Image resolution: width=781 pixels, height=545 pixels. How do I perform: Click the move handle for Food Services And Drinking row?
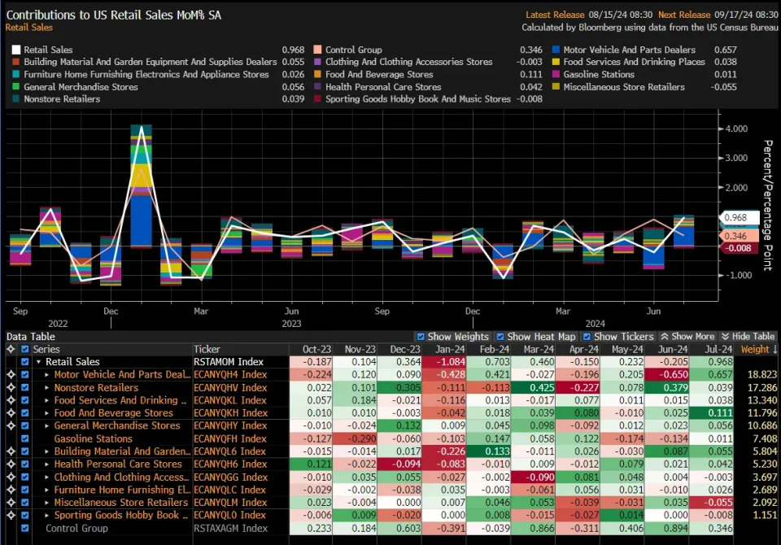(11, 400)
